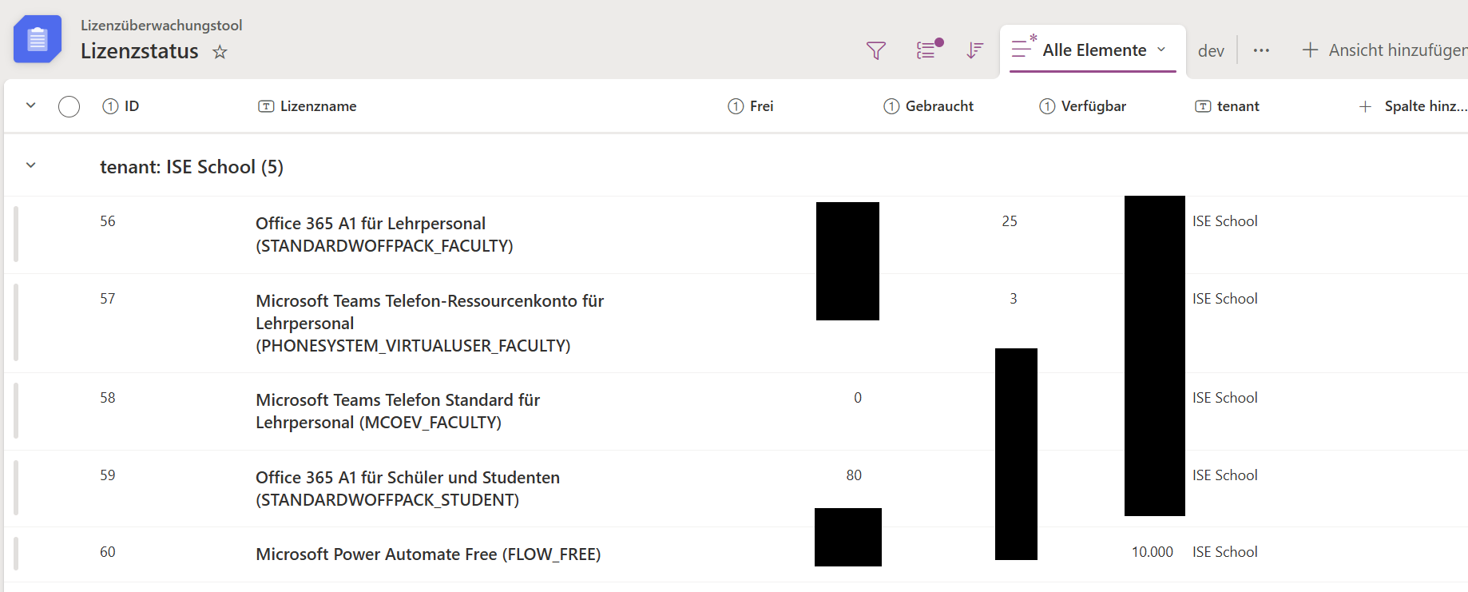Click ISE School tenant cell in row 58

(x=1225, y=398)
